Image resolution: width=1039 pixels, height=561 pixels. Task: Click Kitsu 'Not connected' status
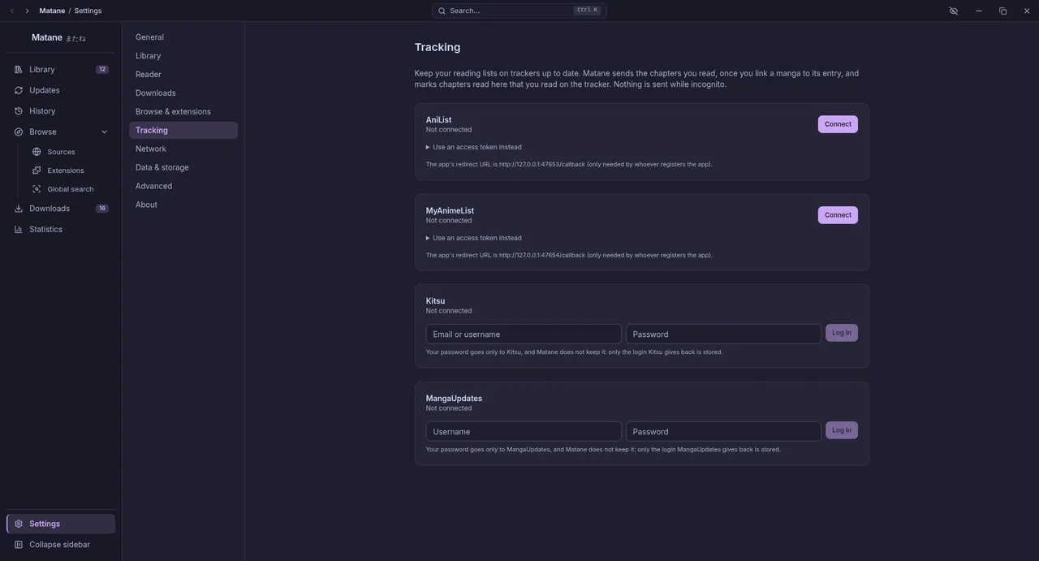click(x=449, y=311)
